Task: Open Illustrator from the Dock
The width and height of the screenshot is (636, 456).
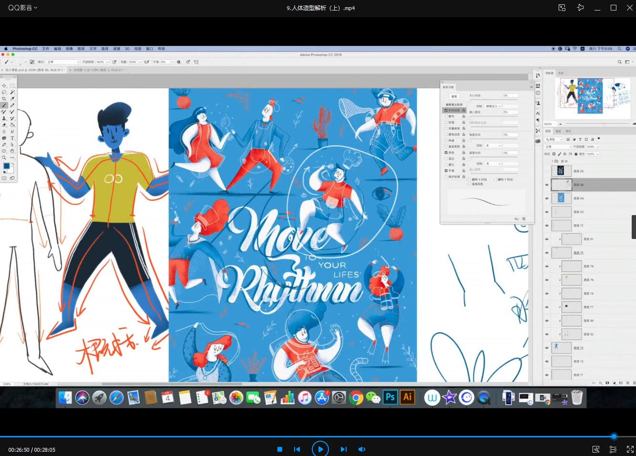Action: click(407, 397)
